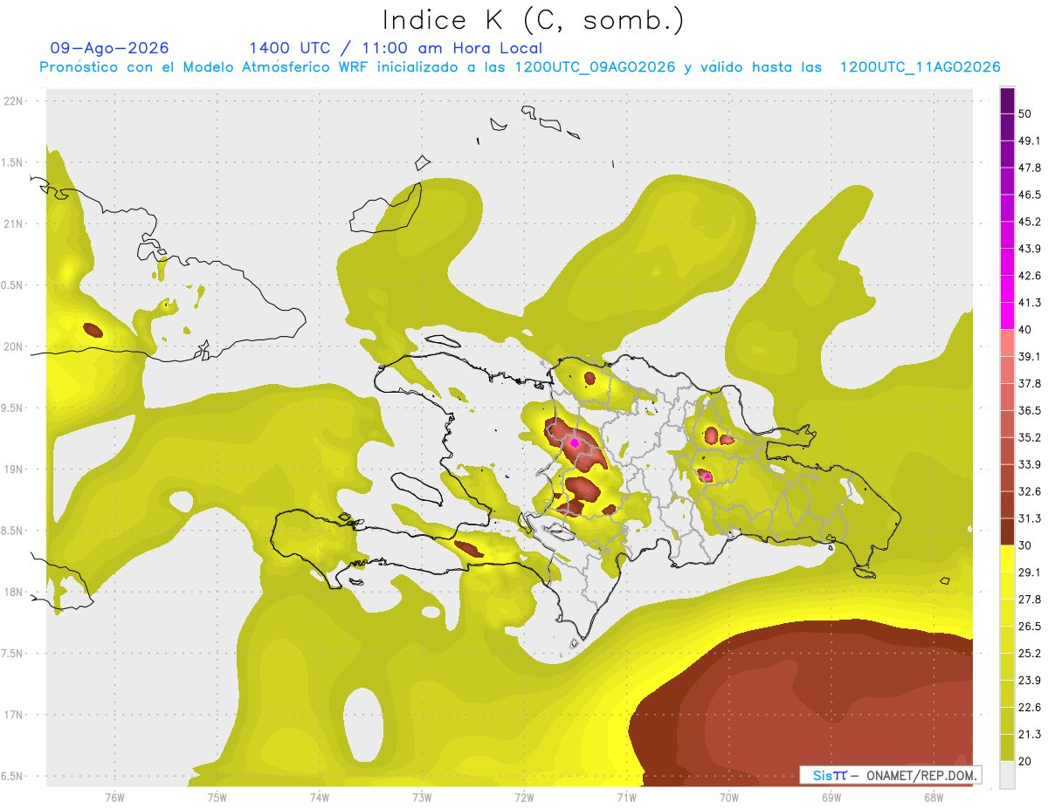
Task: Click the valid-until time '1200UTC_11AGO2026'
Action: [920, 67]
